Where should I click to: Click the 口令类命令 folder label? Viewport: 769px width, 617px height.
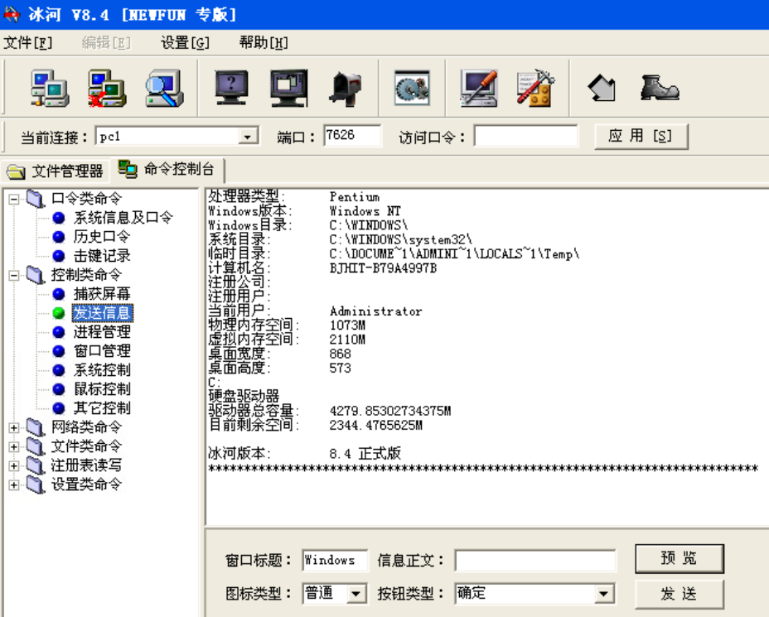click(87, 199)
